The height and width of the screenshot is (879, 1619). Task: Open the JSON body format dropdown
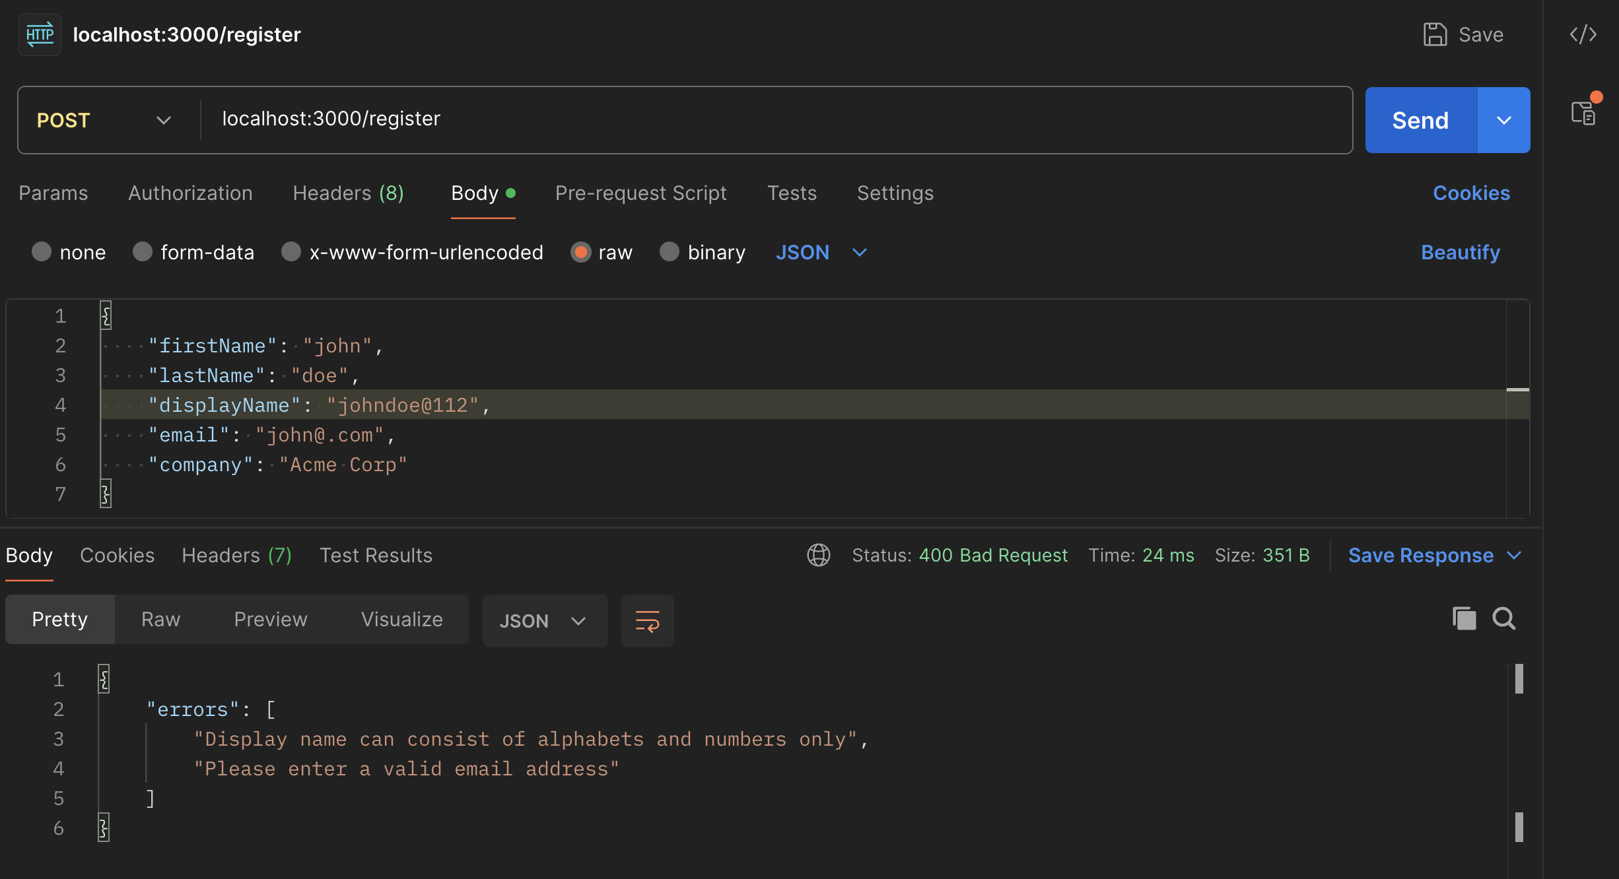[x=821, y=252]
